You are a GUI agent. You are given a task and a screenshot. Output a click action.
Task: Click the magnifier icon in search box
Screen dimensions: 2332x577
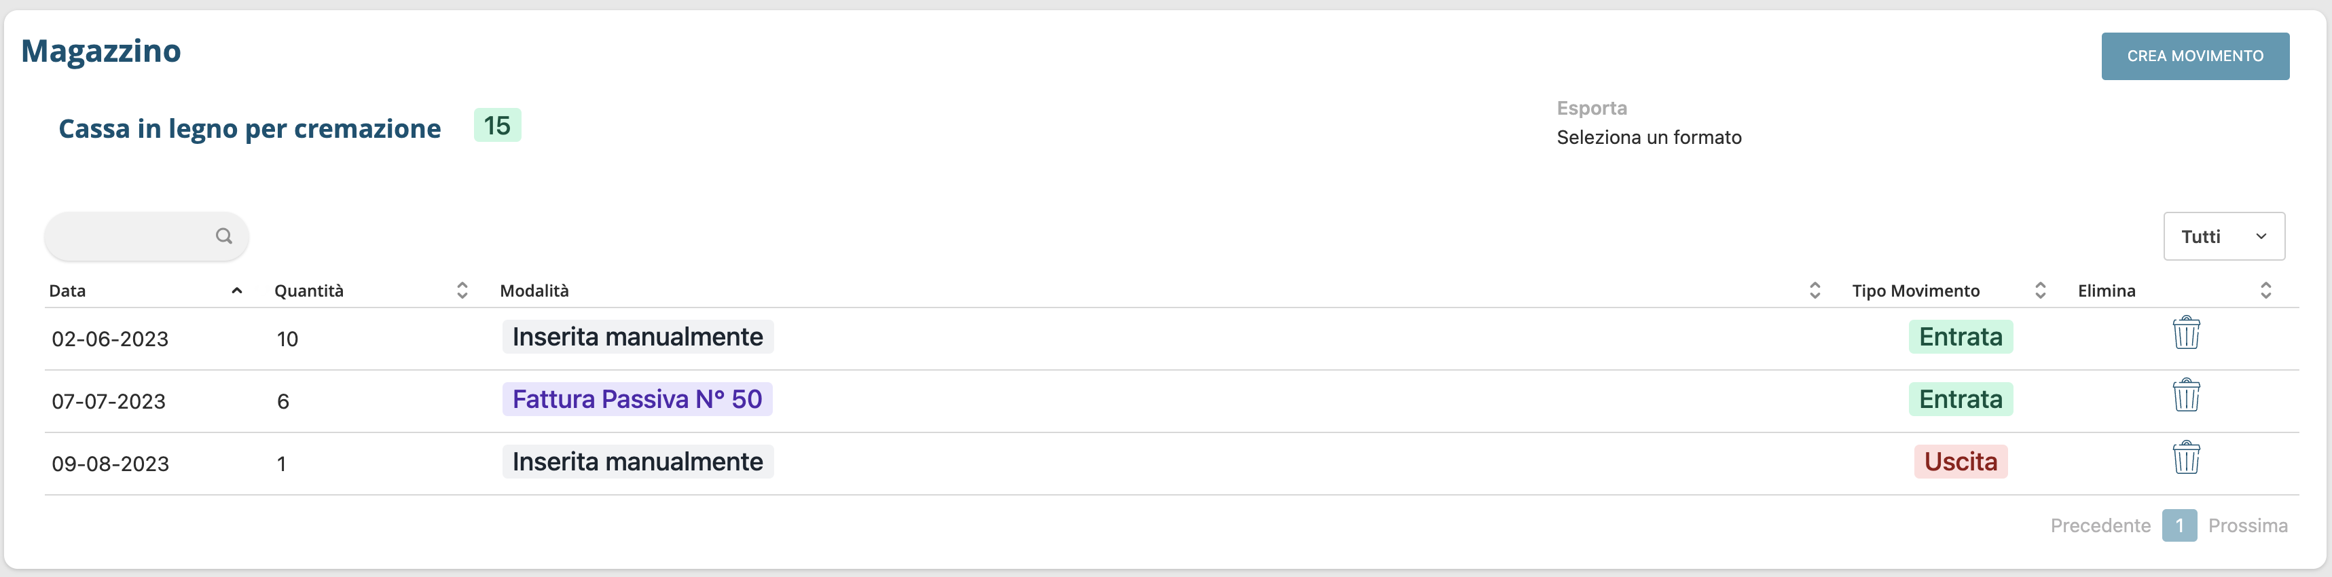click(x=223, y=236)
